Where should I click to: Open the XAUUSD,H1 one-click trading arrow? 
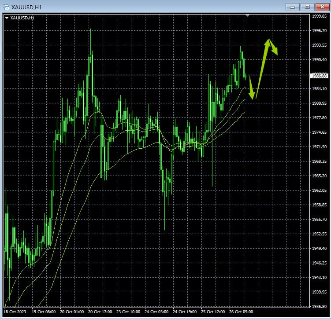tap(7, 18)
